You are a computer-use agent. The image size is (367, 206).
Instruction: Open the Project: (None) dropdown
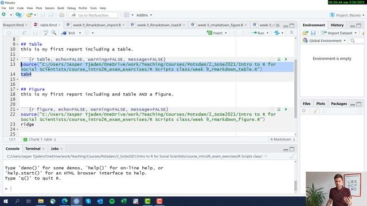[x=347, y=15]
